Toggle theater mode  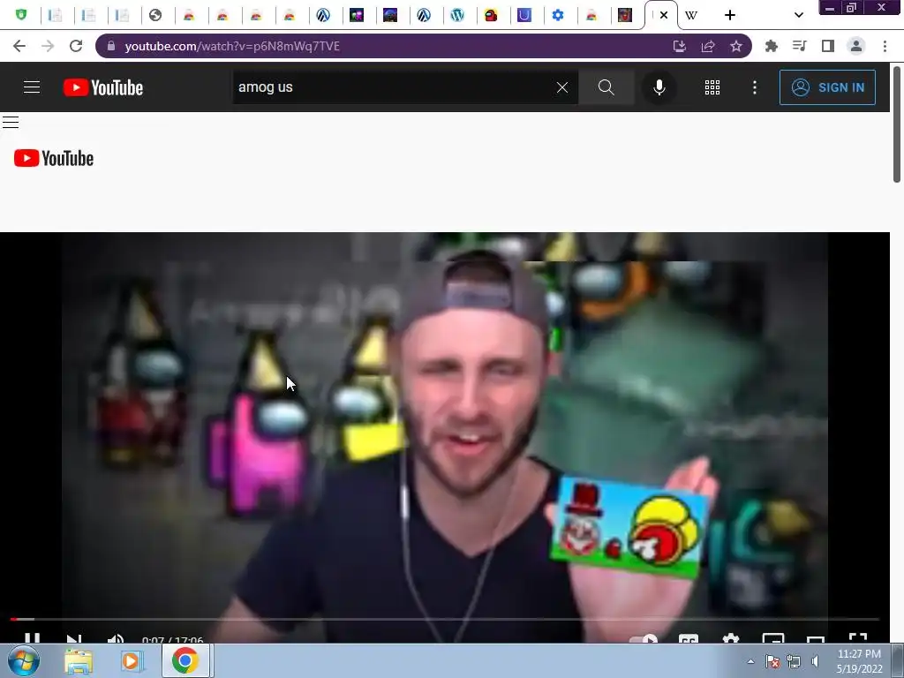(x=815, y=639)
